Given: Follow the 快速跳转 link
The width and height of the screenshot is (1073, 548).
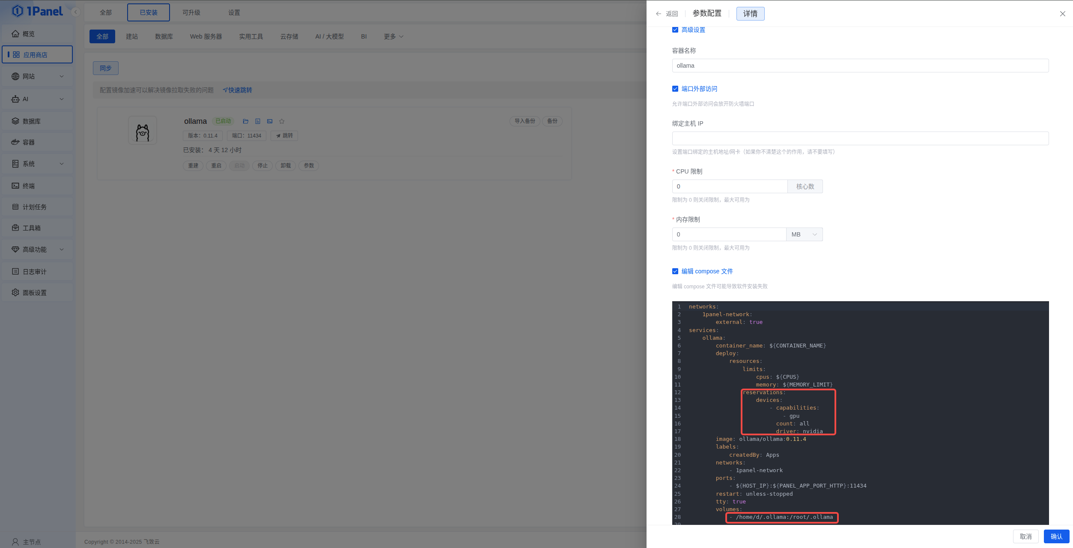Looking at the screenshot, I should click(238, 90).
